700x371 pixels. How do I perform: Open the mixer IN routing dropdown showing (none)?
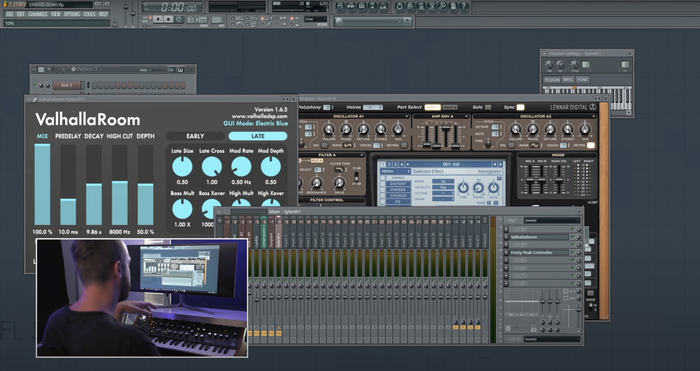point(552,220)
